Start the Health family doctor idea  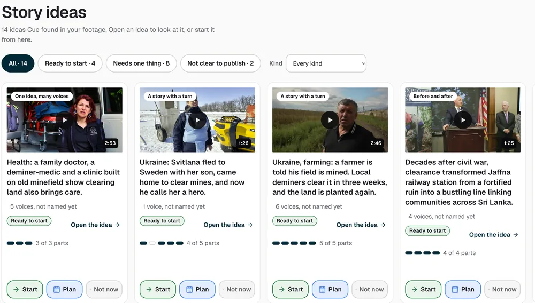pyautogui.click(x=25, y=289)
